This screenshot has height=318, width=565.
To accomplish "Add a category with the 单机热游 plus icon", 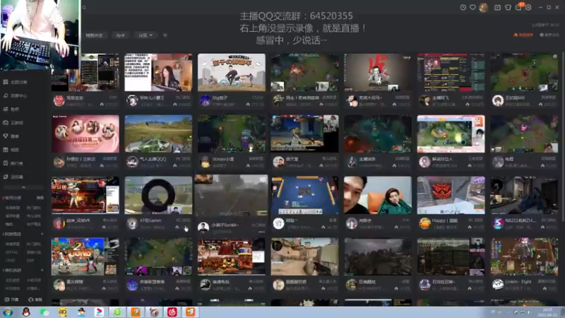I will click(42, 270).
